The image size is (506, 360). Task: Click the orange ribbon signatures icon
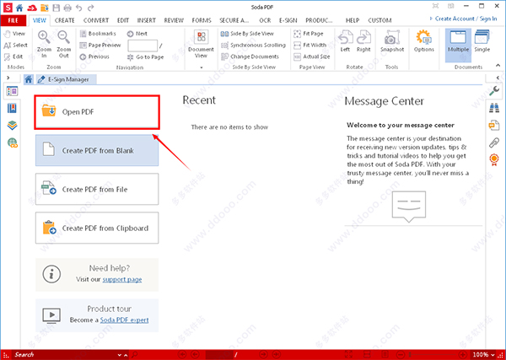click(x=494, y=159)
